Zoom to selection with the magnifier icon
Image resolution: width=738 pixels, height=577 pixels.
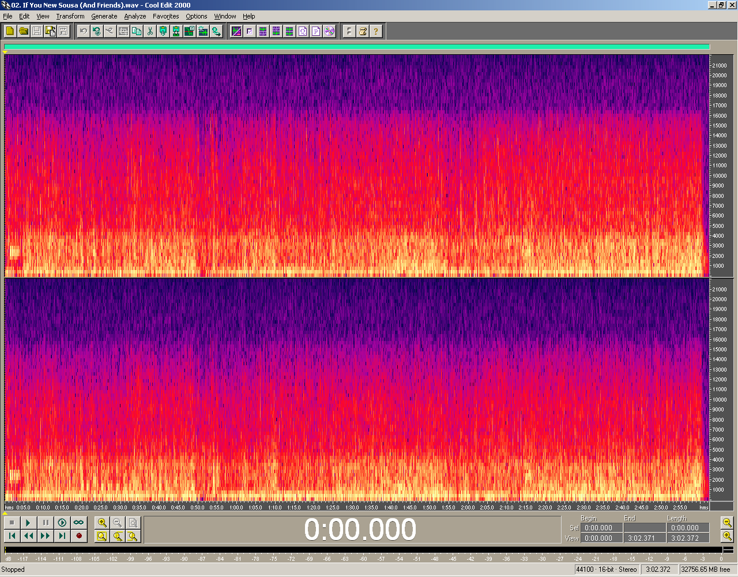point(102,536)
